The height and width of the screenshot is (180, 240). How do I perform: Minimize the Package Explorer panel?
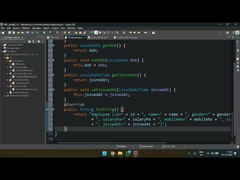click(x=38, y=37)
